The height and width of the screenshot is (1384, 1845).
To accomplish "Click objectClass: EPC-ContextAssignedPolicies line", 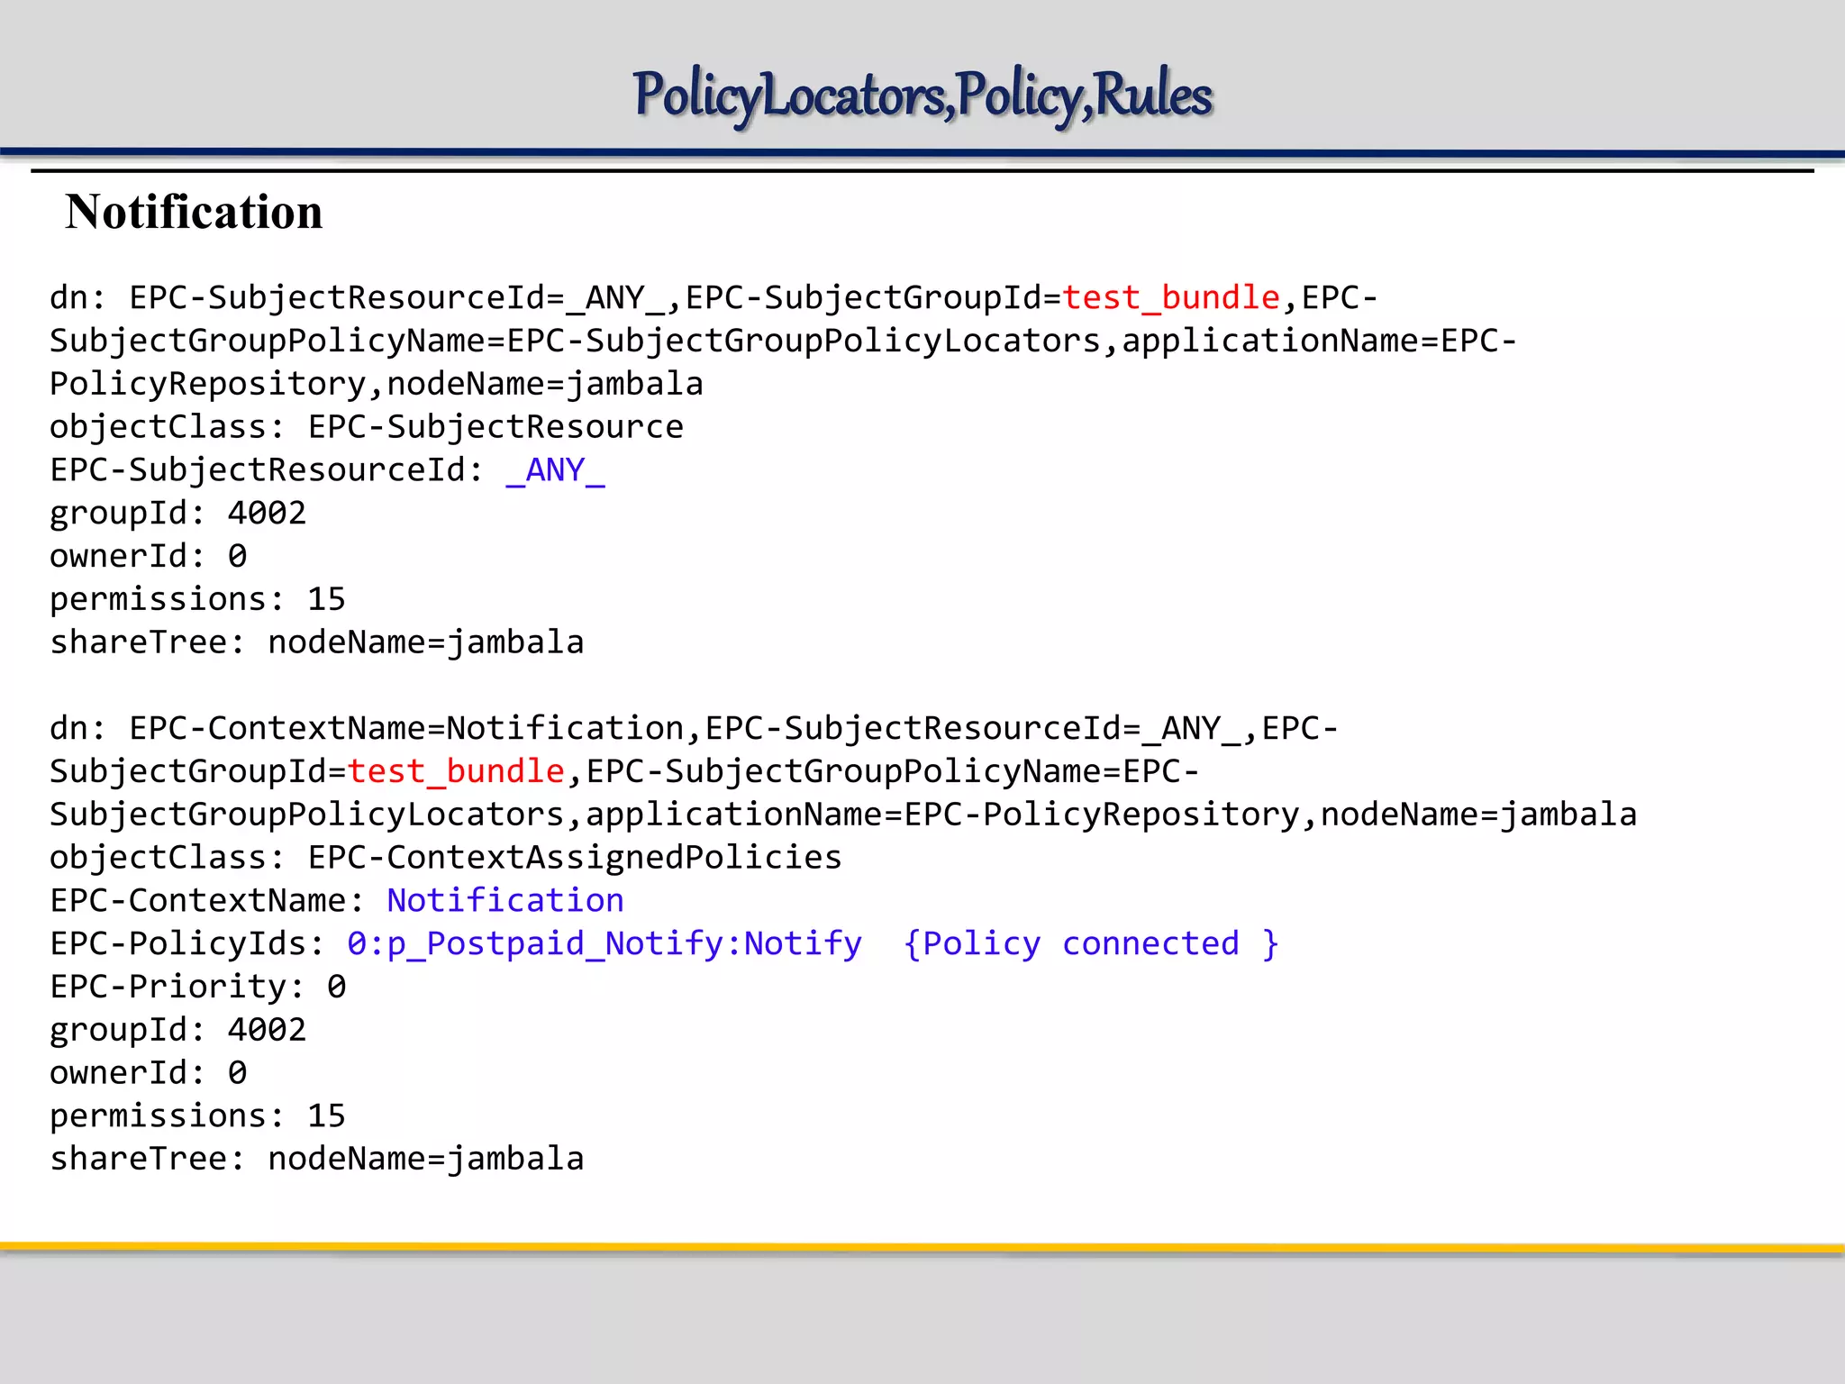I will pos(446,857).
